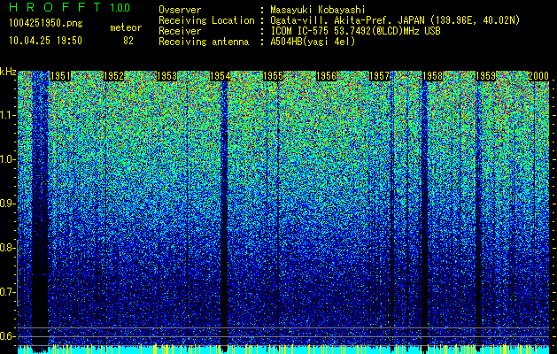
Task: Click the kHz axis unit label
Action: pyautogui.click(x=8, y=72)
